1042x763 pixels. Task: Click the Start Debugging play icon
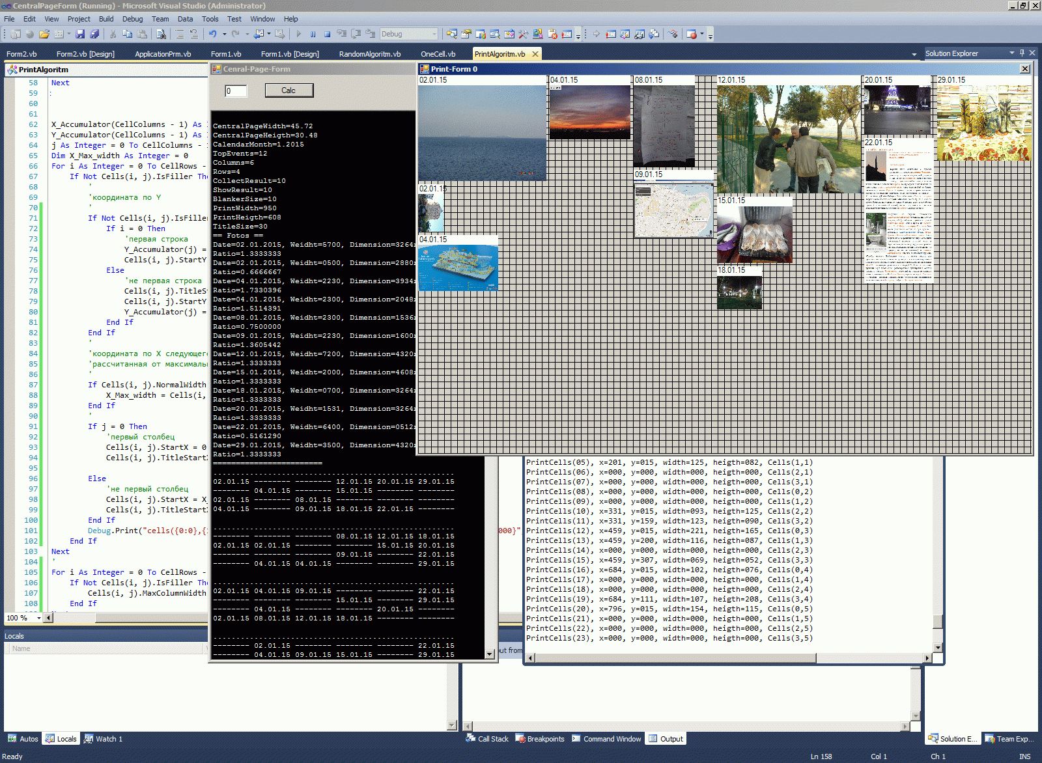[x=298, y=34]
